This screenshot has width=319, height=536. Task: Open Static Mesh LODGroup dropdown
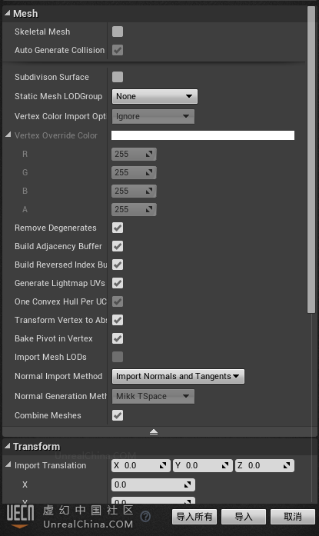click(155, 96)
